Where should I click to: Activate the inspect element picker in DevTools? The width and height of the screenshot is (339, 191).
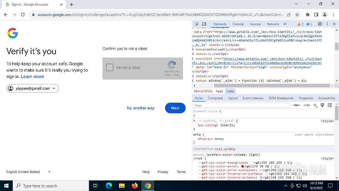[x=196, y=24]
